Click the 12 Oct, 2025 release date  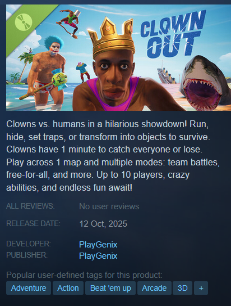coord(103,224)
